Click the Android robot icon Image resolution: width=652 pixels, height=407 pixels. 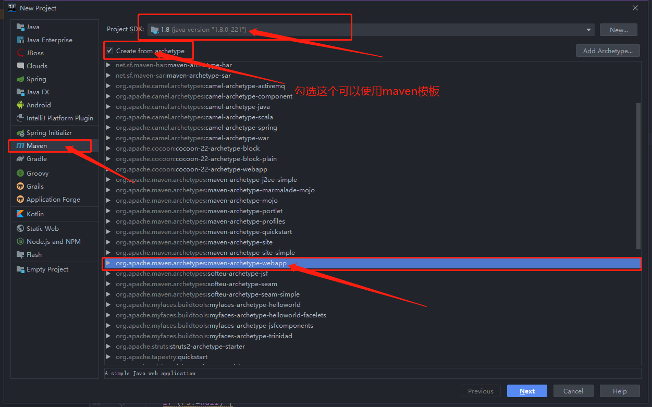coord(20,105)
